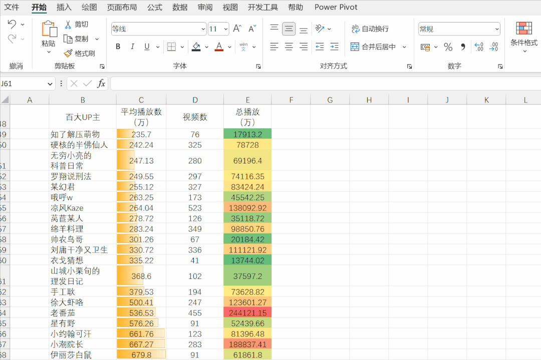
Task: Select average plays cell 679.8
Action: pos(141,355)
